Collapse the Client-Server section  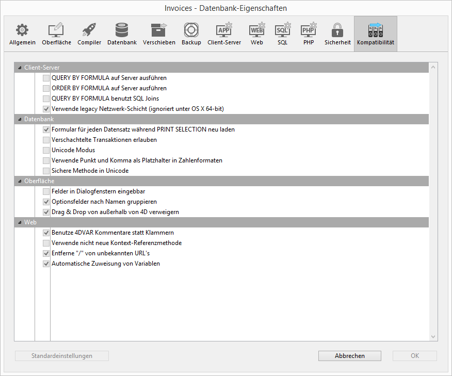[20, 68]
